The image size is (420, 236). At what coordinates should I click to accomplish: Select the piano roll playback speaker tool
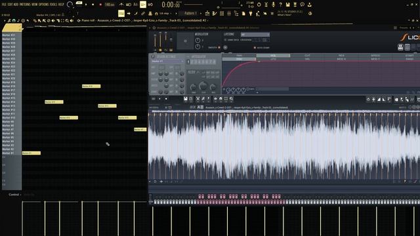coord(72,20)
